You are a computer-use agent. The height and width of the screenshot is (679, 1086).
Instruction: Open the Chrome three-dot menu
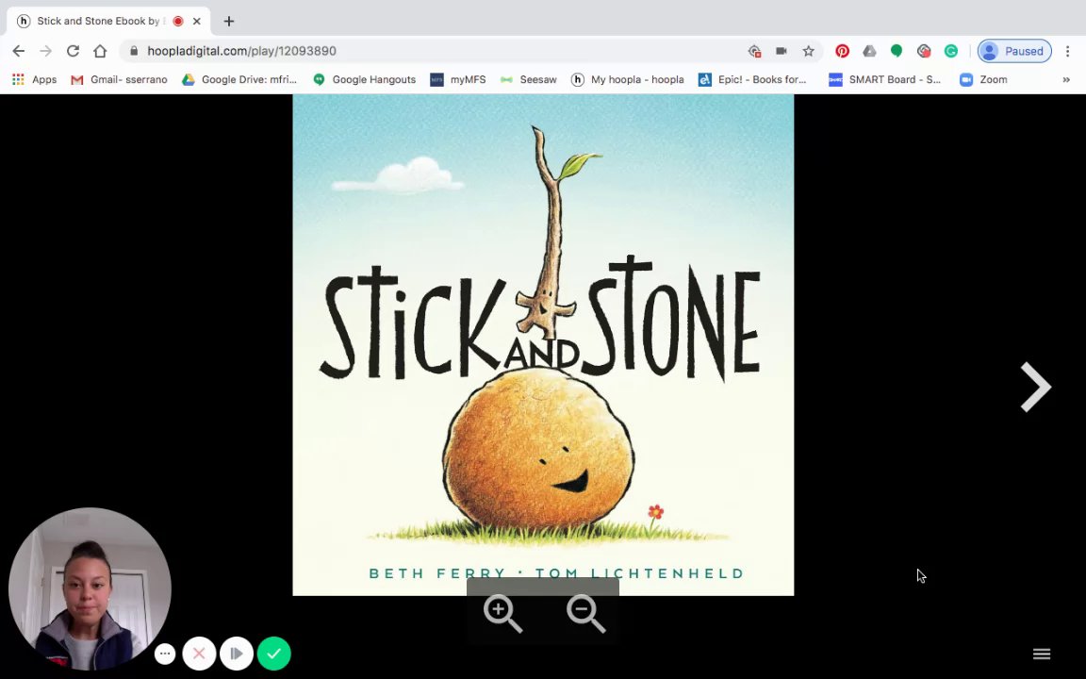[x=1067, y=51]
